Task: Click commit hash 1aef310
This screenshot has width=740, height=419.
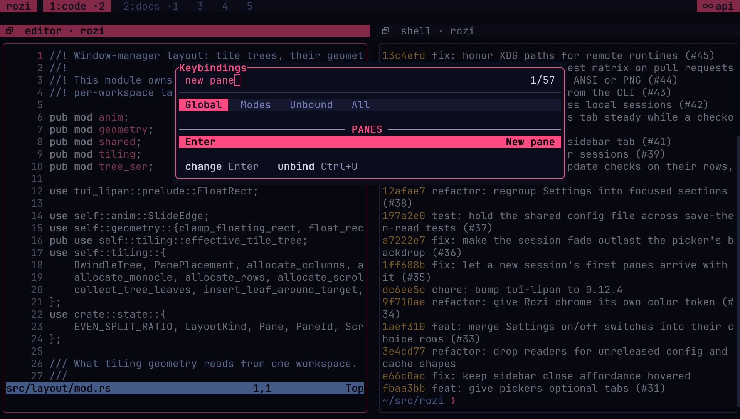Action: [x=404, y=327]
